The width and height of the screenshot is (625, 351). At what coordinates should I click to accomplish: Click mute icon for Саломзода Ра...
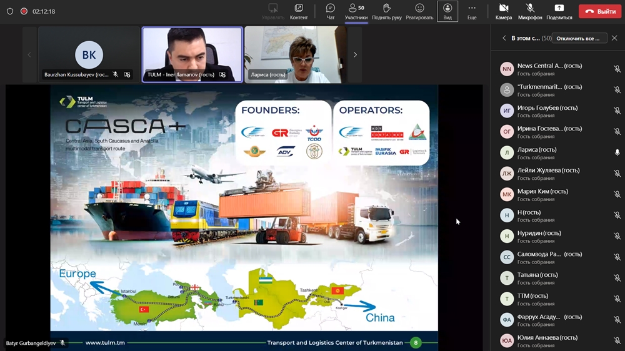[617, 257]
